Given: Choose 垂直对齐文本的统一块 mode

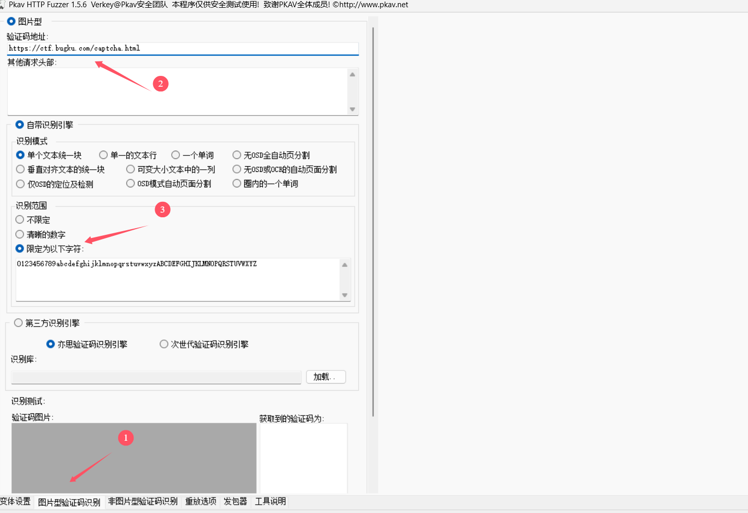Looking at the screenshot, I should click(x=21, y=169).
